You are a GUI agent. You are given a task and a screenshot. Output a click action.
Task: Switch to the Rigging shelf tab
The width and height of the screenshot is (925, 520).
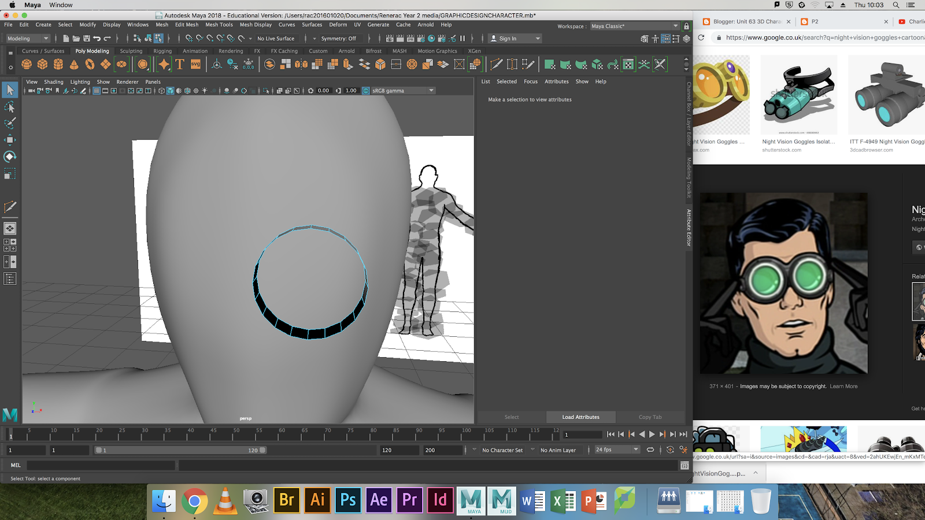coord(162,51)
